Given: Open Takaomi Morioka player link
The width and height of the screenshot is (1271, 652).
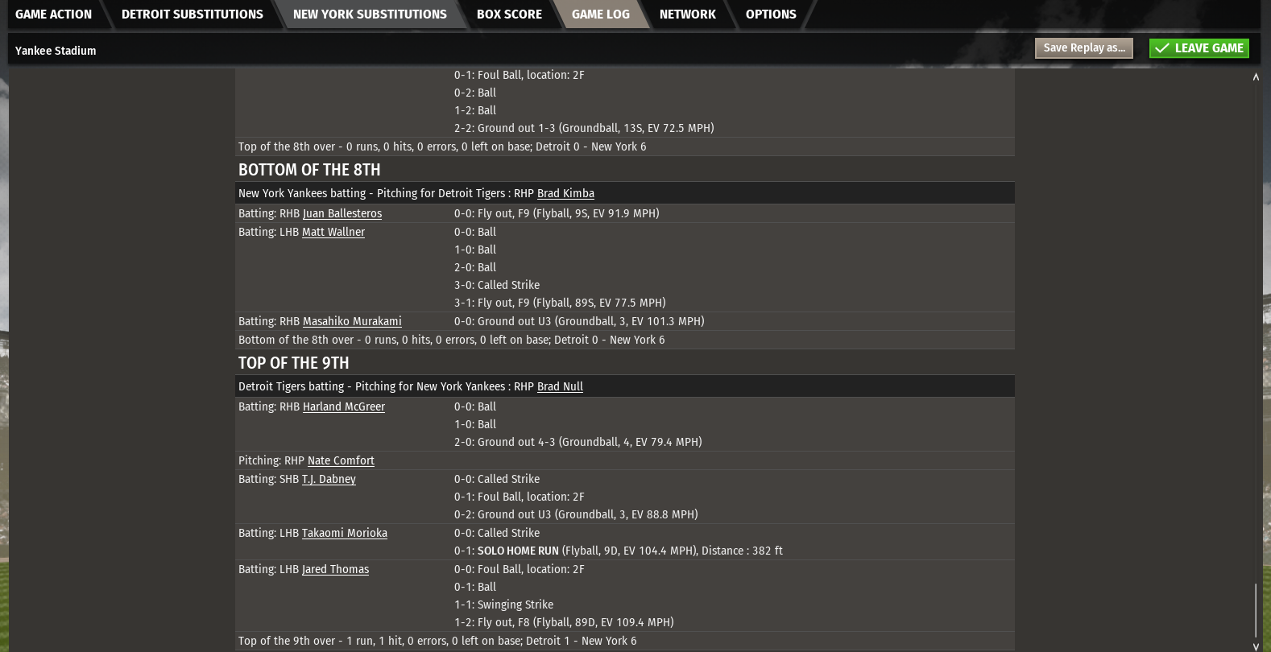Looking at the screenshot, I should tap(345, 533).
